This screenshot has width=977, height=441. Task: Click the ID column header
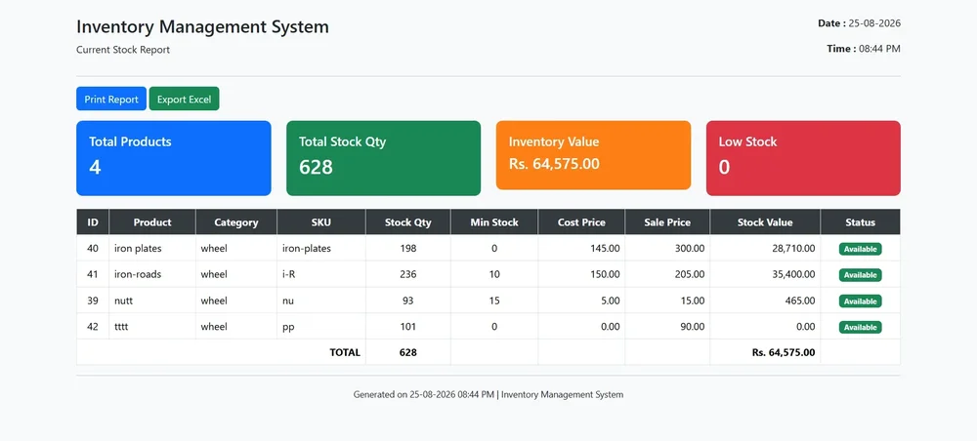[93, 222]
